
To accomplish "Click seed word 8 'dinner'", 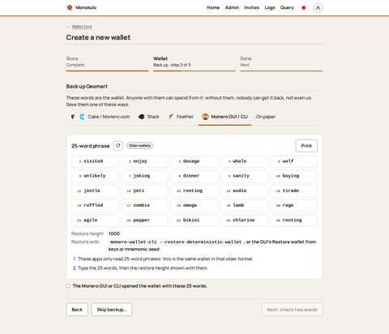I will tap(194, 176).
